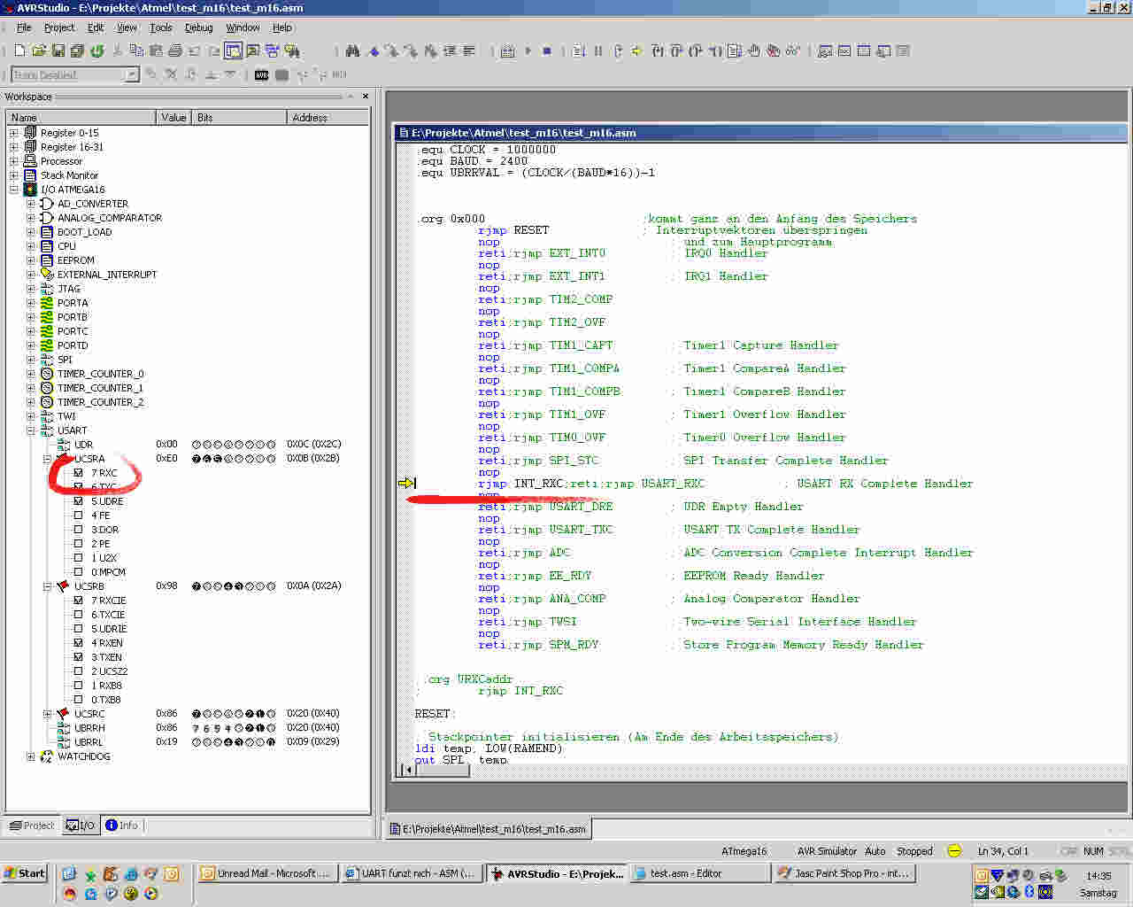Open the File menu
This screenshot has width=1133, height=907.
[x=24, y=27]
